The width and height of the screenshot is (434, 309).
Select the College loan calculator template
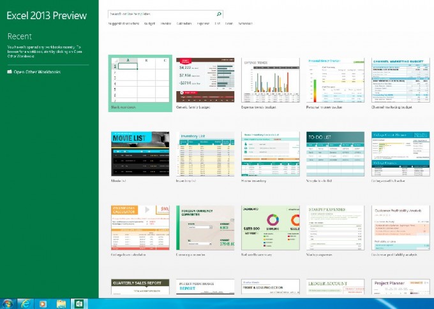point(140,231)
